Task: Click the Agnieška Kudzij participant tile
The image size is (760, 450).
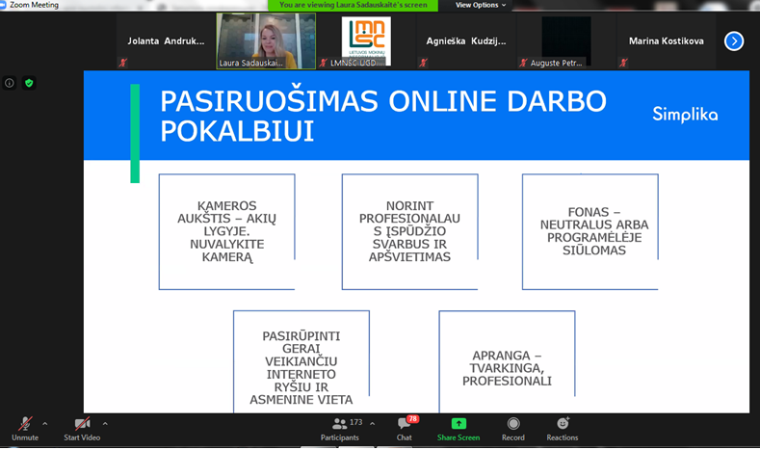Action: pyautogui.click(x=466, y=40)
